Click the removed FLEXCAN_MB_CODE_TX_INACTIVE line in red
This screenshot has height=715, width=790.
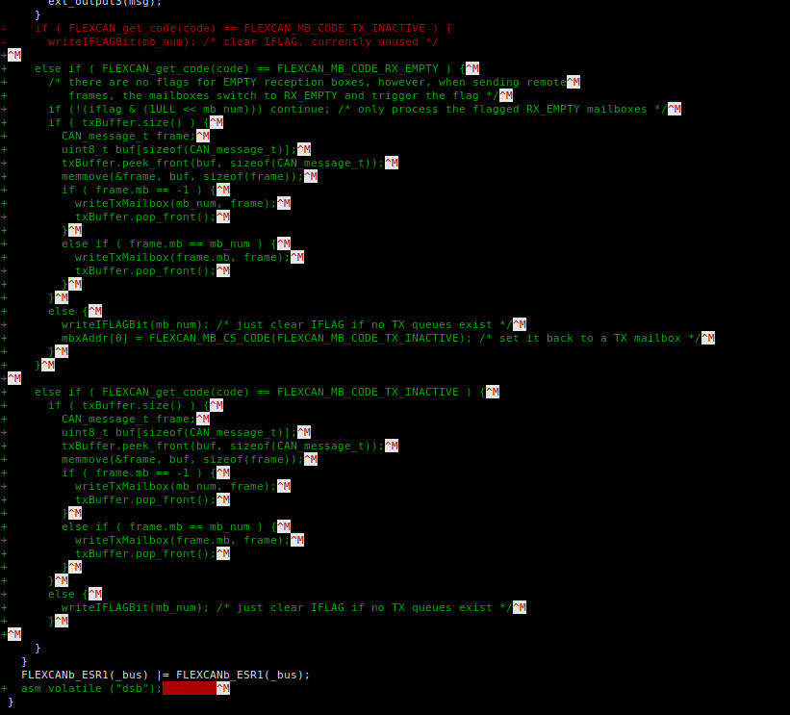tap(242, 28)
